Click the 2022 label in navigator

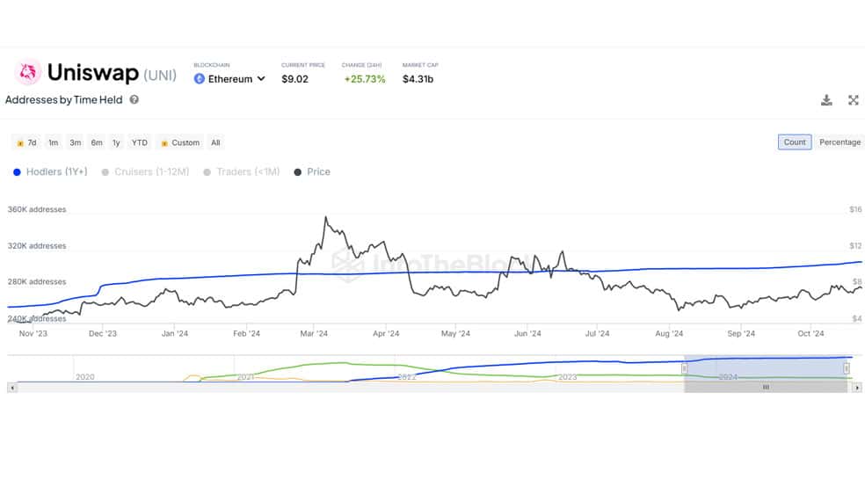tap(407, 377)
